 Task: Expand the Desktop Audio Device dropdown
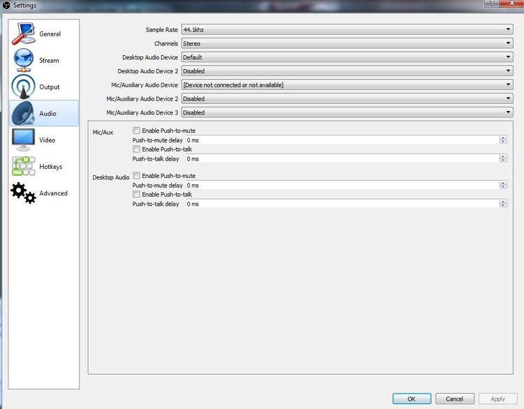pyautogui.click(x=347, y=57)
